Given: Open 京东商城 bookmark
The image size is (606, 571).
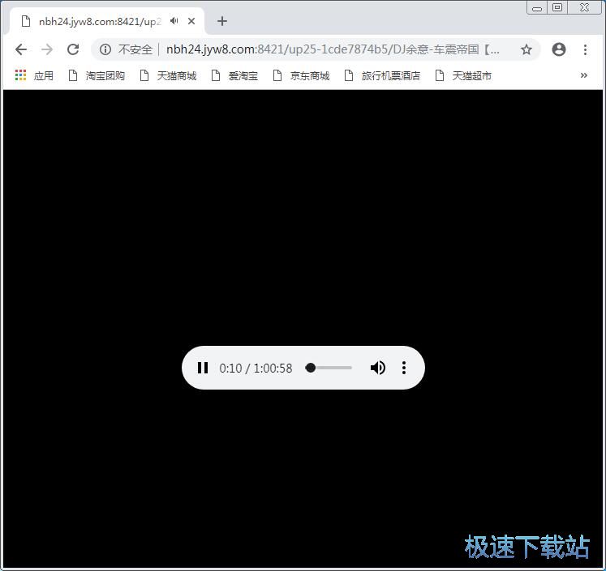Looking at the screenshot, I should (301, 75).
